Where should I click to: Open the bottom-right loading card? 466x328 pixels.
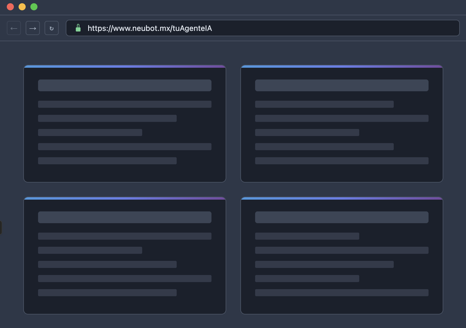pyautogui.click(x=342, y=305)
